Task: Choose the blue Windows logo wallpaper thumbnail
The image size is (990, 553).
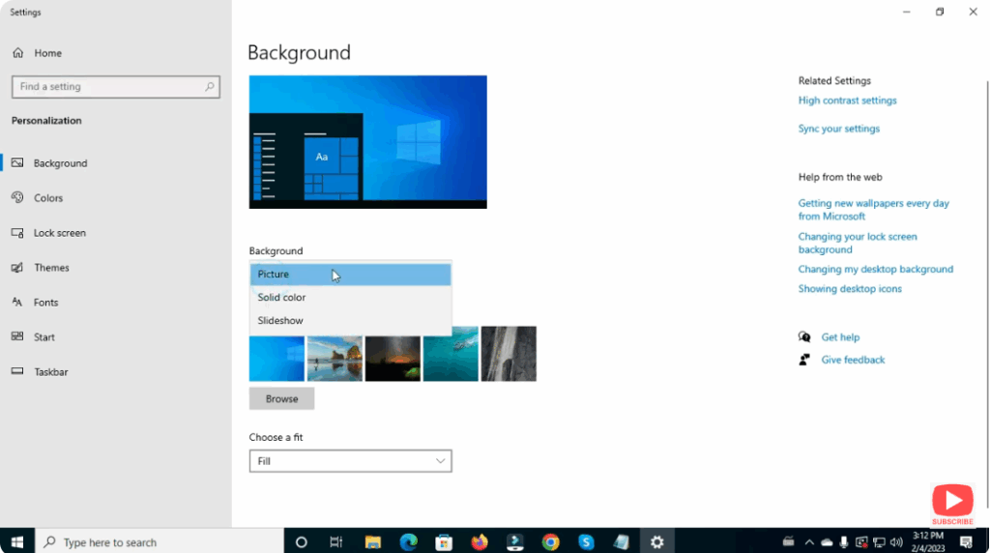Action: click(277, 358)
